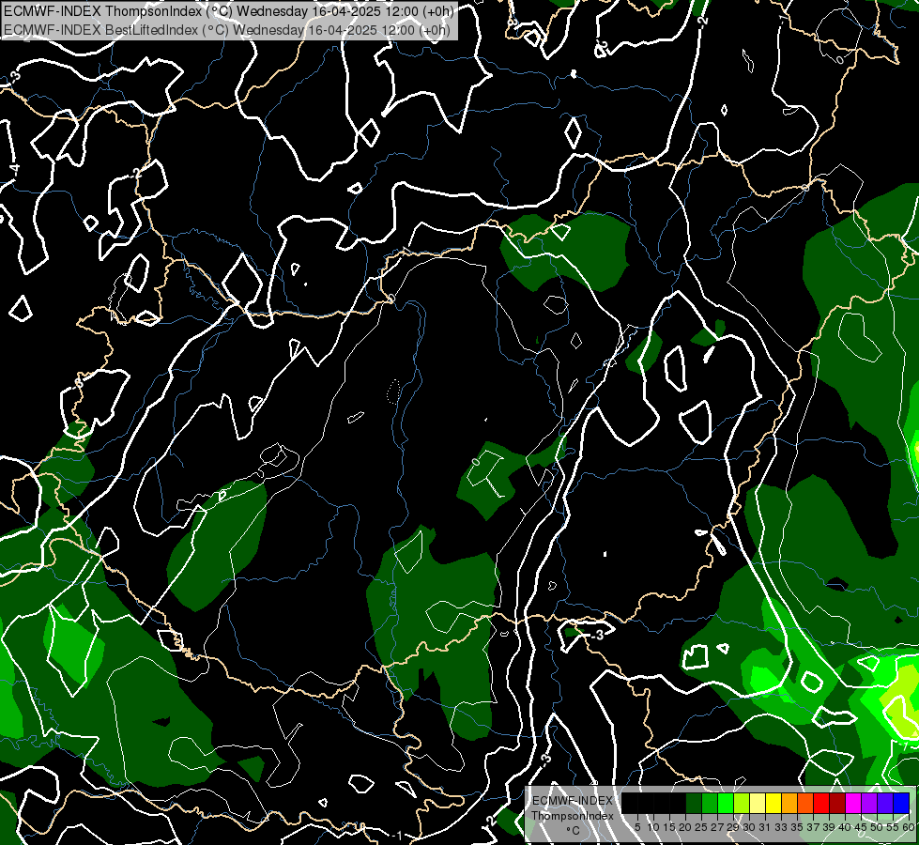Click the legend tick value 15
The image size is (919, 845).
tap(669, 827)
